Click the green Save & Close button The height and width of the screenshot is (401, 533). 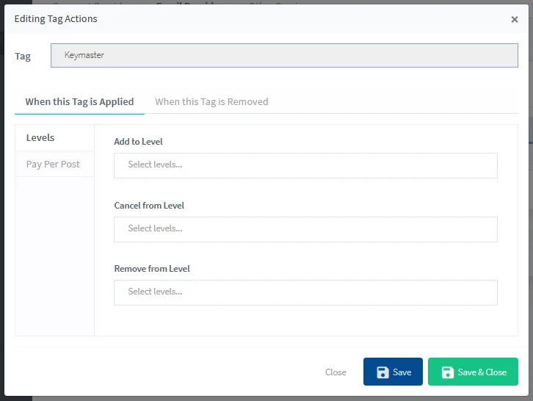click(x=473, y=372)
